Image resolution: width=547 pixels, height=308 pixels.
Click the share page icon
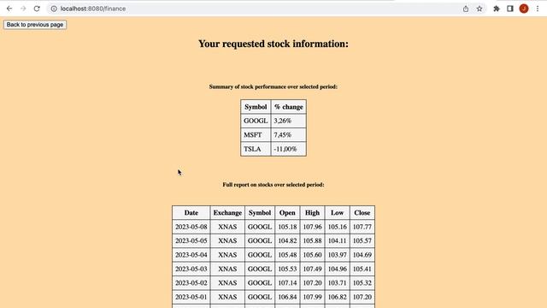[466, 9]
